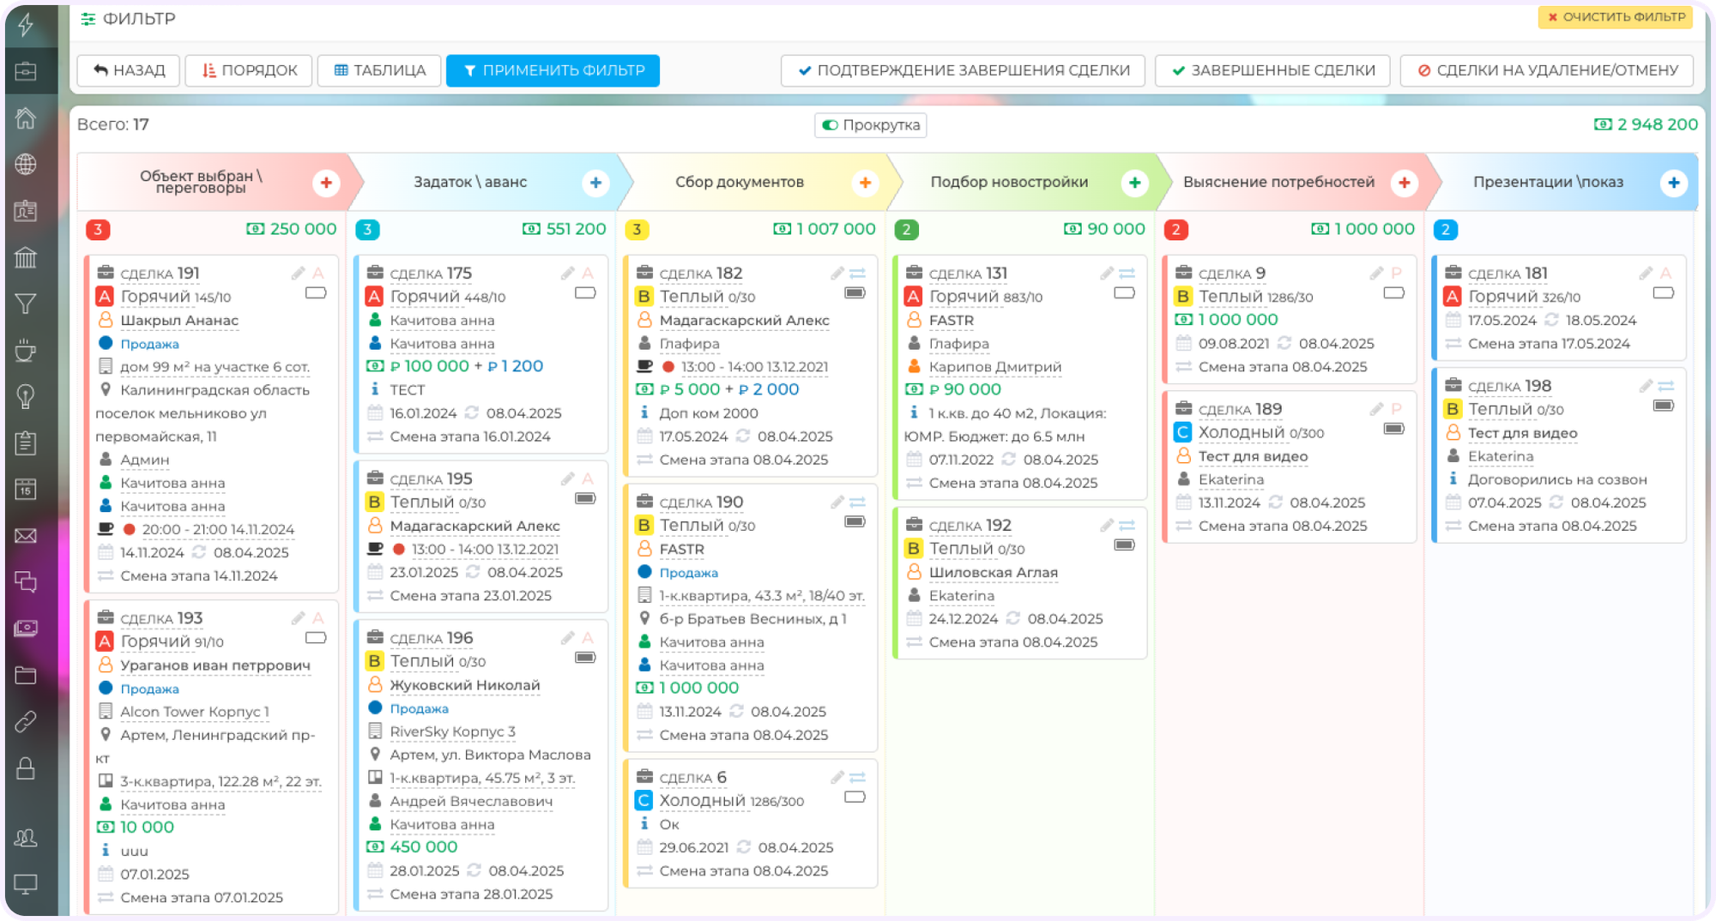1716x921 pixels.
Task: Open the bank building icon in sidebar
Action: click(26, 257)
